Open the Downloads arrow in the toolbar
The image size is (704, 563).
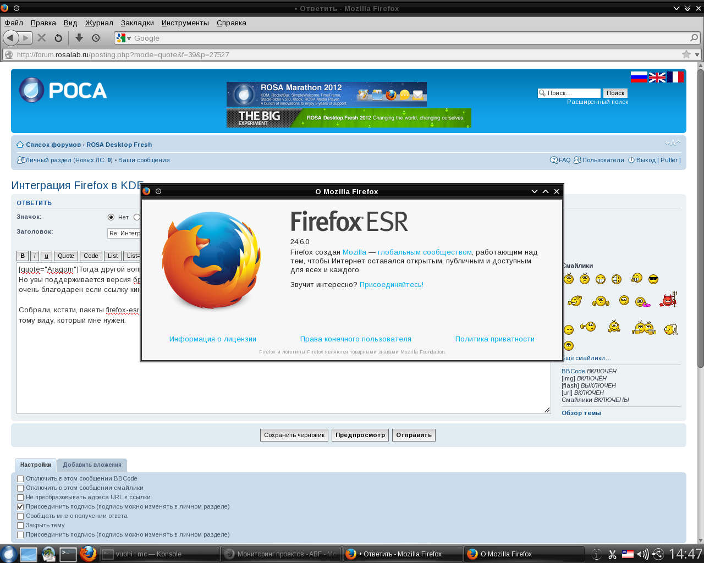(79, 38)
